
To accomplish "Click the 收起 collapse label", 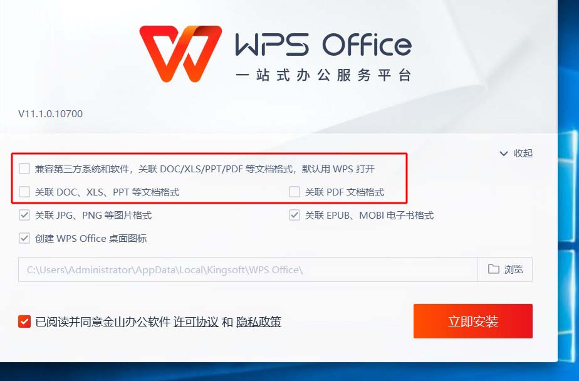I will (x=523, y=153).
